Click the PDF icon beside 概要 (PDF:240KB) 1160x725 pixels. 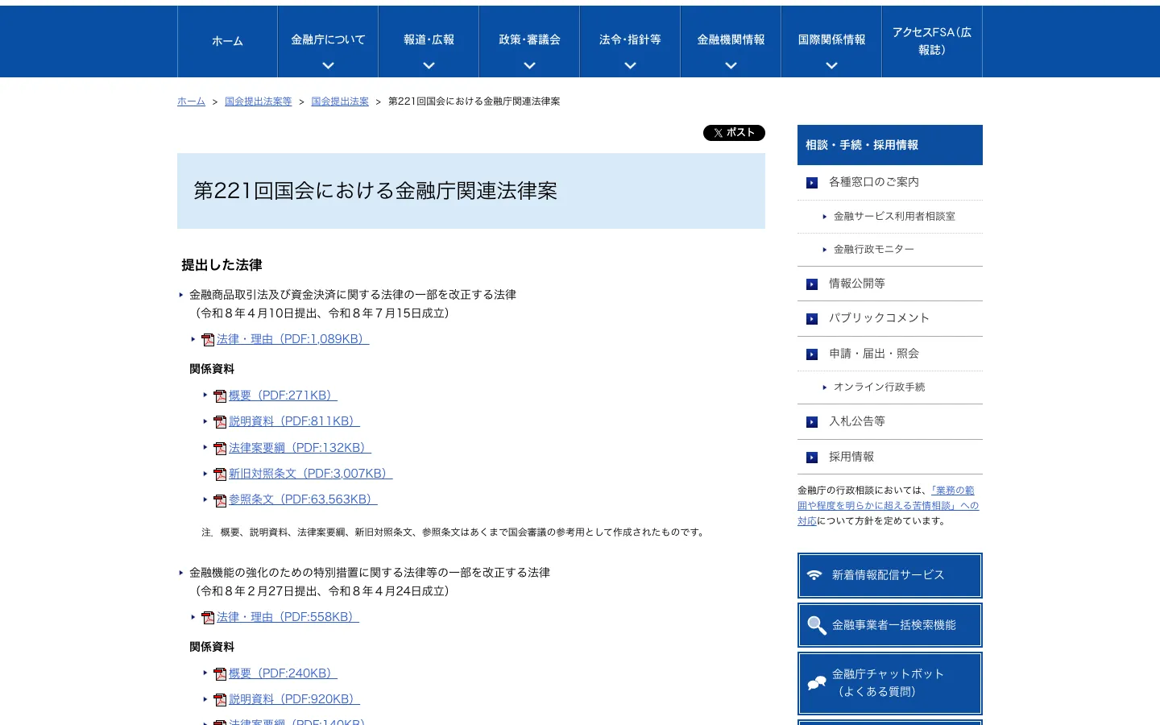point(220,674)
